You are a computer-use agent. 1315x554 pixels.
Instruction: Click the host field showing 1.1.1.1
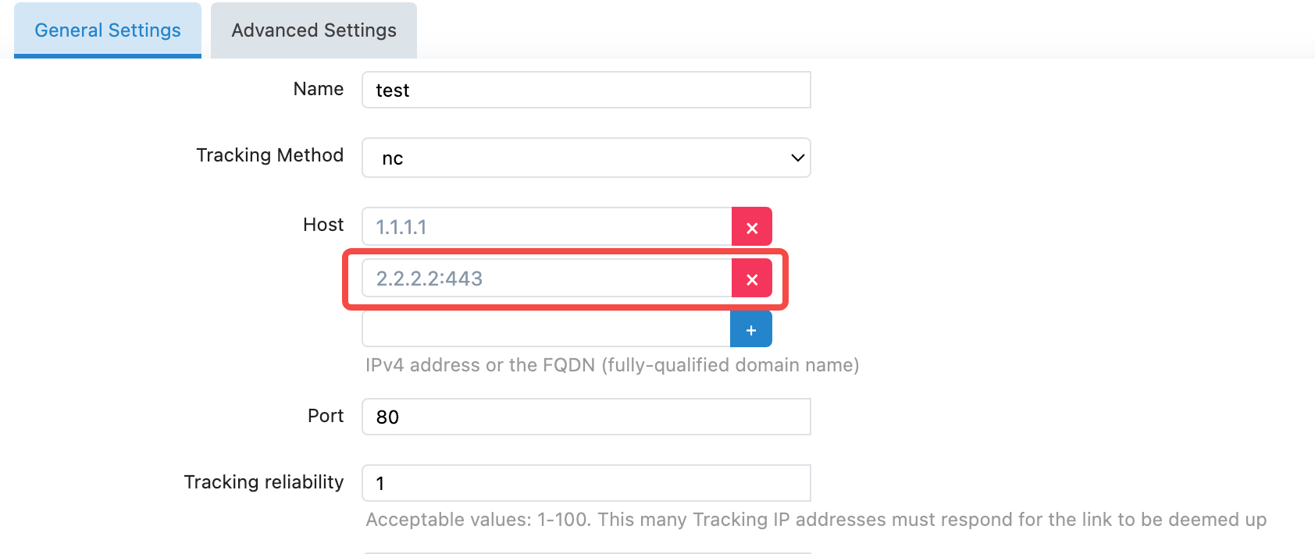547,227
